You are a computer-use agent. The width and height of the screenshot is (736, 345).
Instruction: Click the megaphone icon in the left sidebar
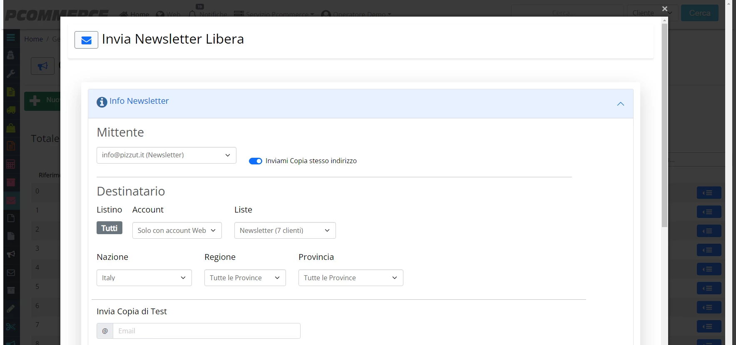pos(11,254)
